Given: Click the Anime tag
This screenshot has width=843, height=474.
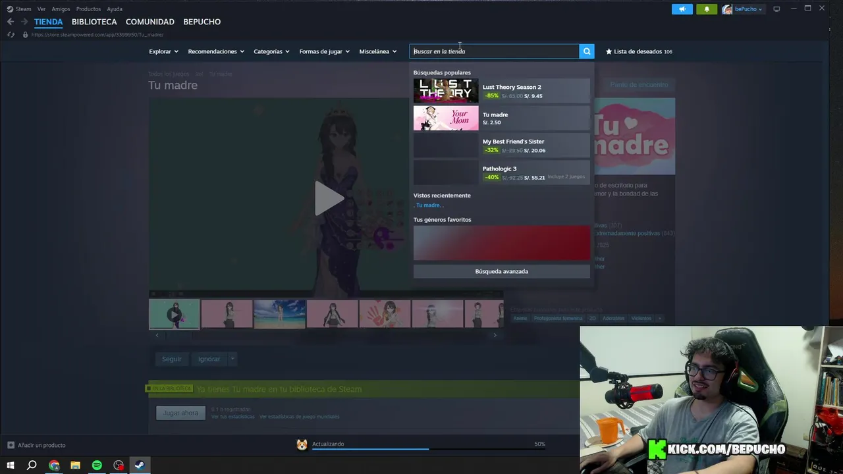Looking at the screenshot, I should [520, 319].
